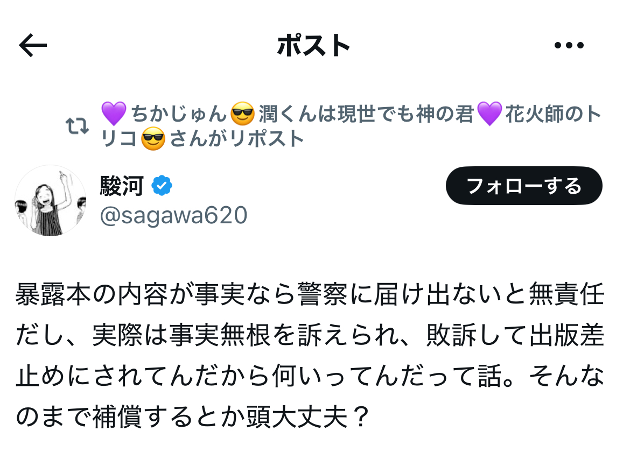Click the repost arrows icon

(77, 126)
